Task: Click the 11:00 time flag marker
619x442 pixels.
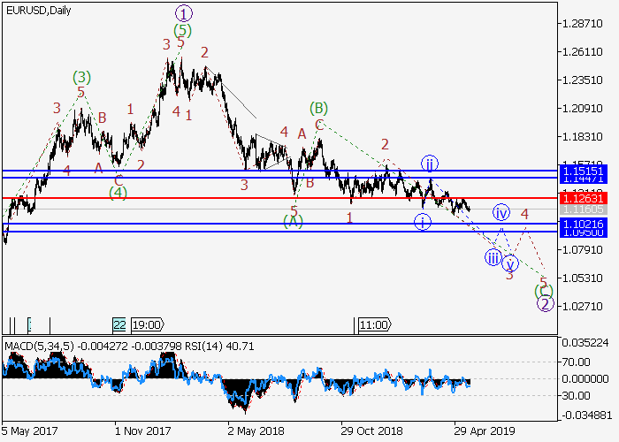Action: point(374,324)
